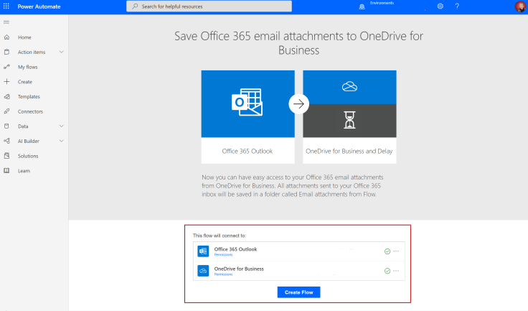Open the Templates page

pyautogui.click(x=29, y=96)
